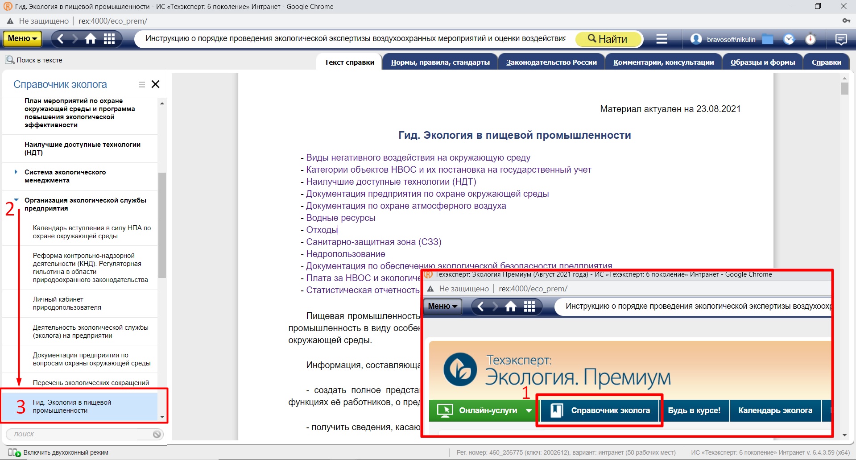
Task: Open link Санитарно-защитная зона (СЗЗ)
Action: [x=374, y=242]
